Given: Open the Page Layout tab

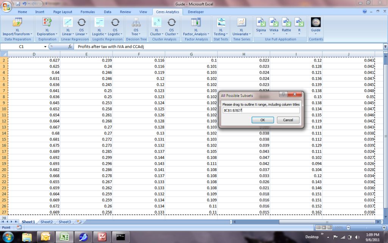Looking at the screenshot, I should [x=63, y=12].
